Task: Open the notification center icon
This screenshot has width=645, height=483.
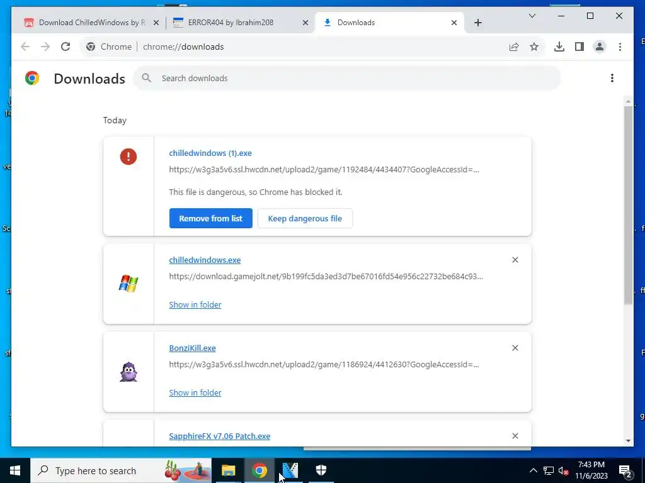Action: (x=625, y=470)
